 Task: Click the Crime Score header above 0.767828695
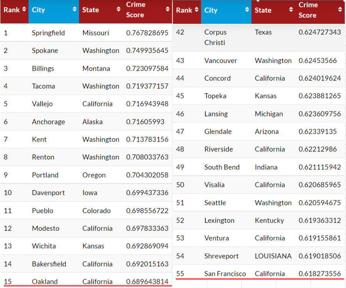pyautogui.click(x=135, y=10)
